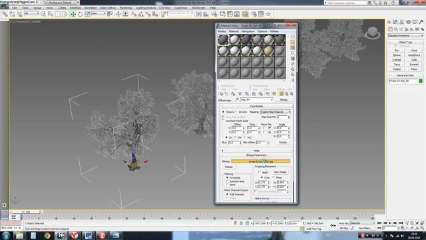Select None filtering radio button
Screen dimensions: 426x240
coord(227,185)
